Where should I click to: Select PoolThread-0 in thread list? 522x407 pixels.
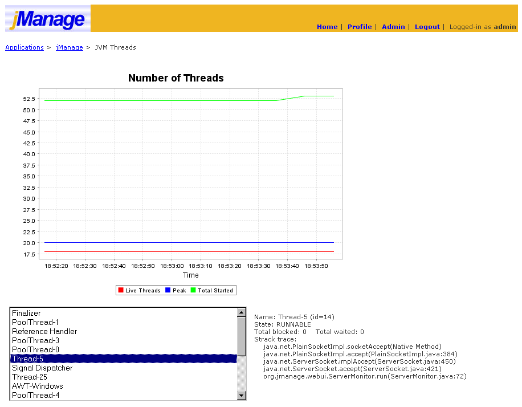pos(124,350)
